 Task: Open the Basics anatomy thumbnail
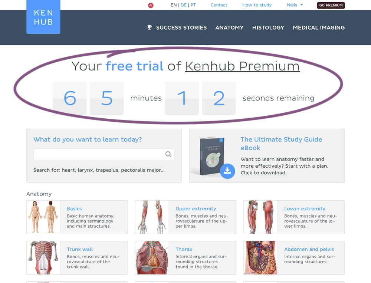(43, 217)
